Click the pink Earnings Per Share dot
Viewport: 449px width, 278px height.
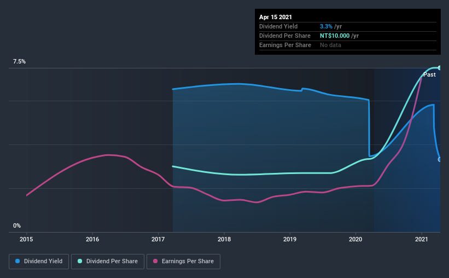[155, 261]
